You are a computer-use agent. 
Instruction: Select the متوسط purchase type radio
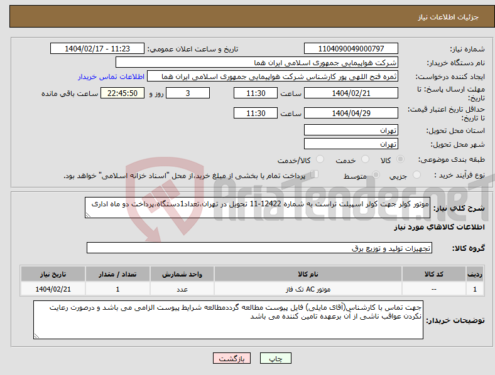coord(376,175)
